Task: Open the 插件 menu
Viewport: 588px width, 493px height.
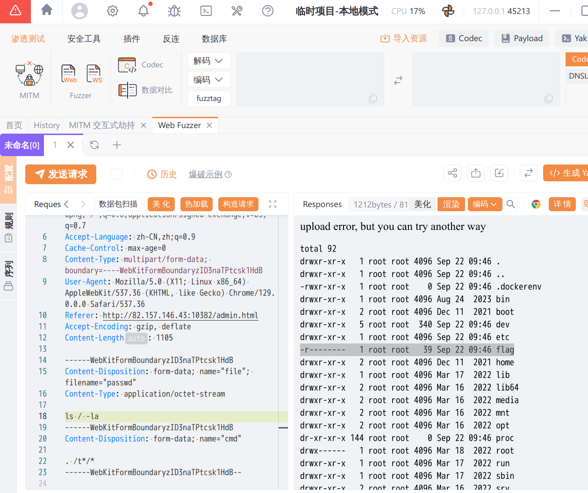Action: [132, 39]
